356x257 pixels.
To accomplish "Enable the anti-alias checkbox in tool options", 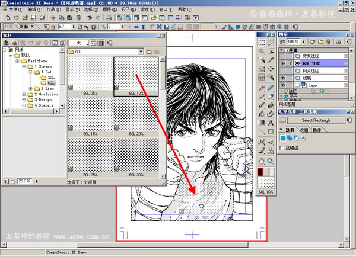I will pos(282,148).
